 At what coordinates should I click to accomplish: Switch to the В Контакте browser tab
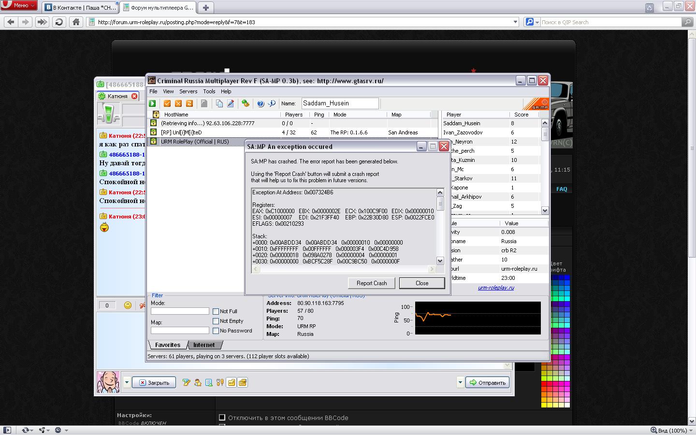pos(80,8)
